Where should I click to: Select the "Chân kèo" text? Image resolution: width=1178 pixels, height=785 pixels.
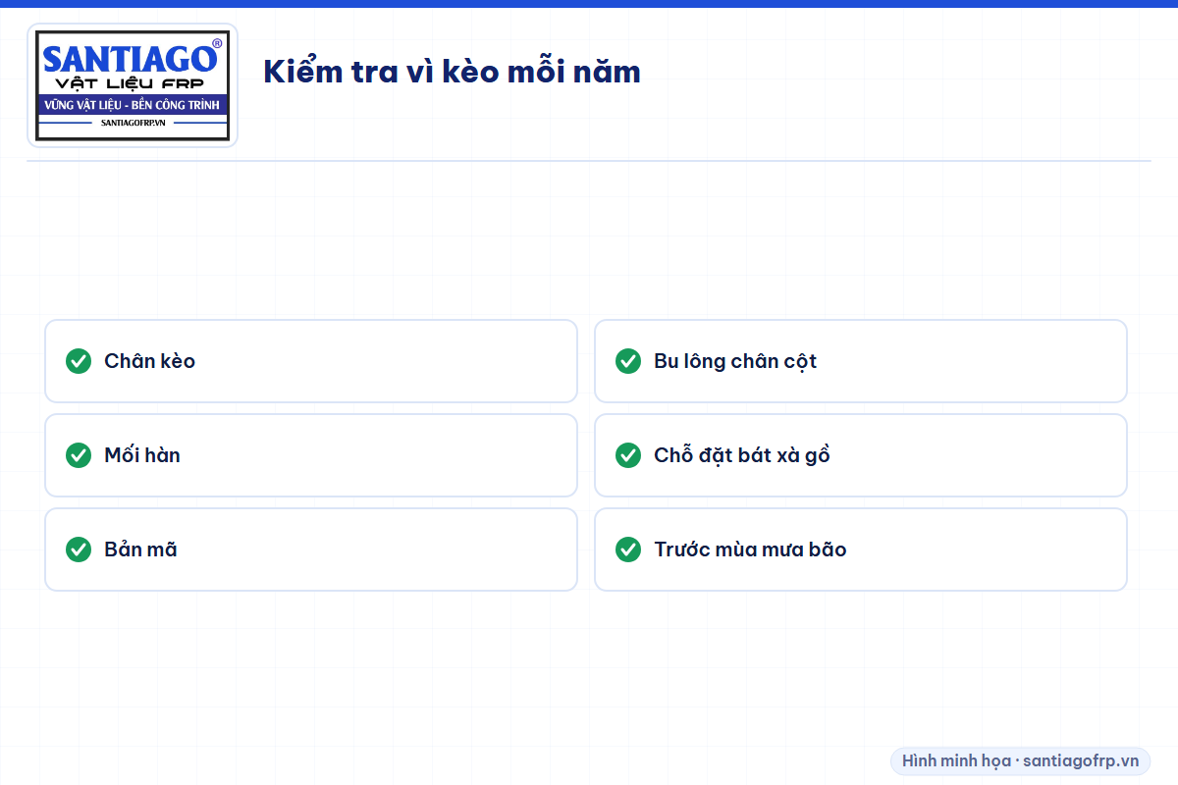pos(150,361)
